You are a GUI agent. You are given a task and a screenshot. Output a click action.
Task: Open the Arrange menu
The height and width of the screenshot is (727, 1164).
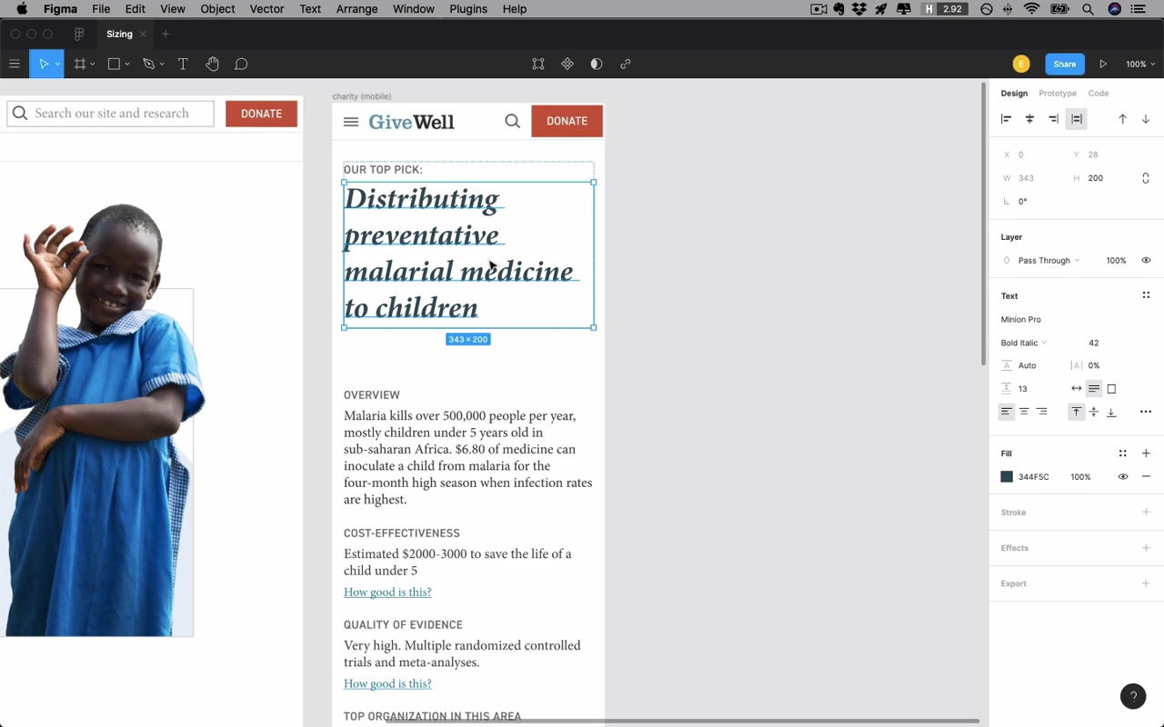(x=356, y=9)
